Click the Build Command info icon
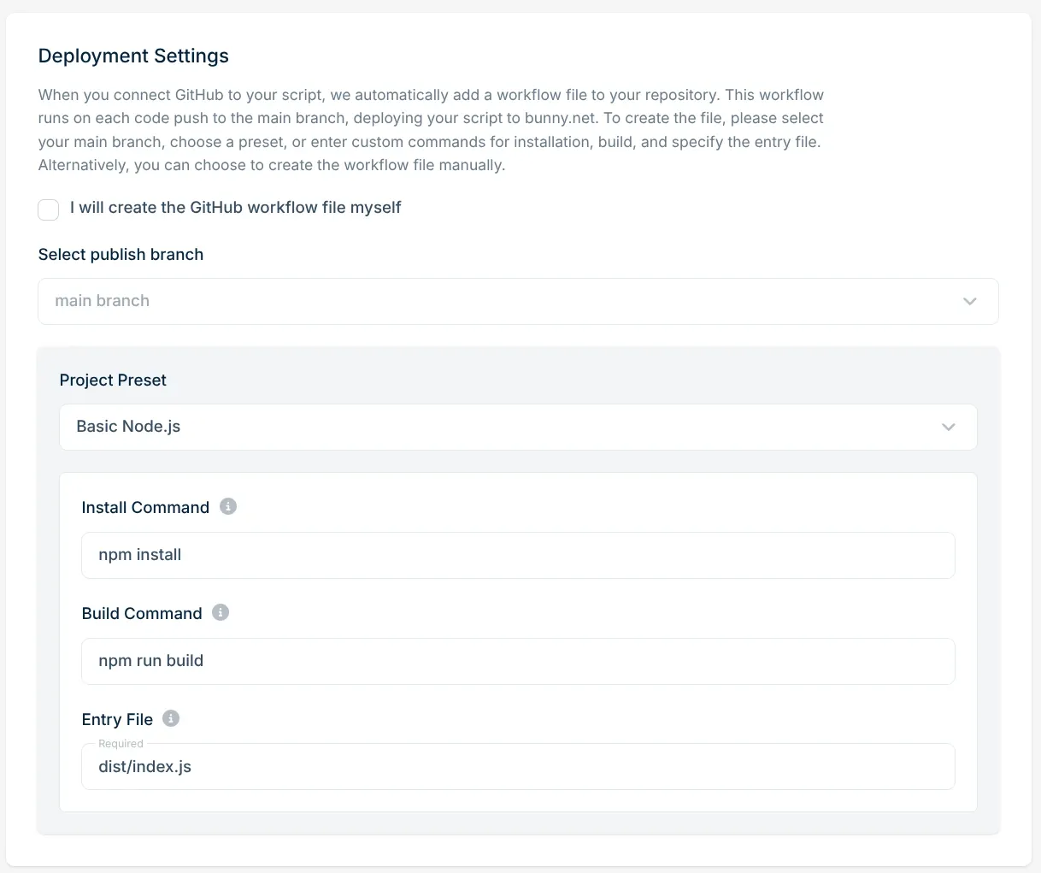This screenshot has height=873, width=1041. tap(221, 612)
